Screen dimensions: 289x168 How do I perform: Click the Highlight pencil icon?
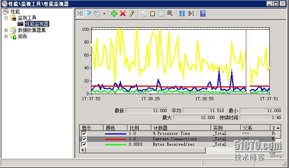pyautogui.click(x=132, y=13)
